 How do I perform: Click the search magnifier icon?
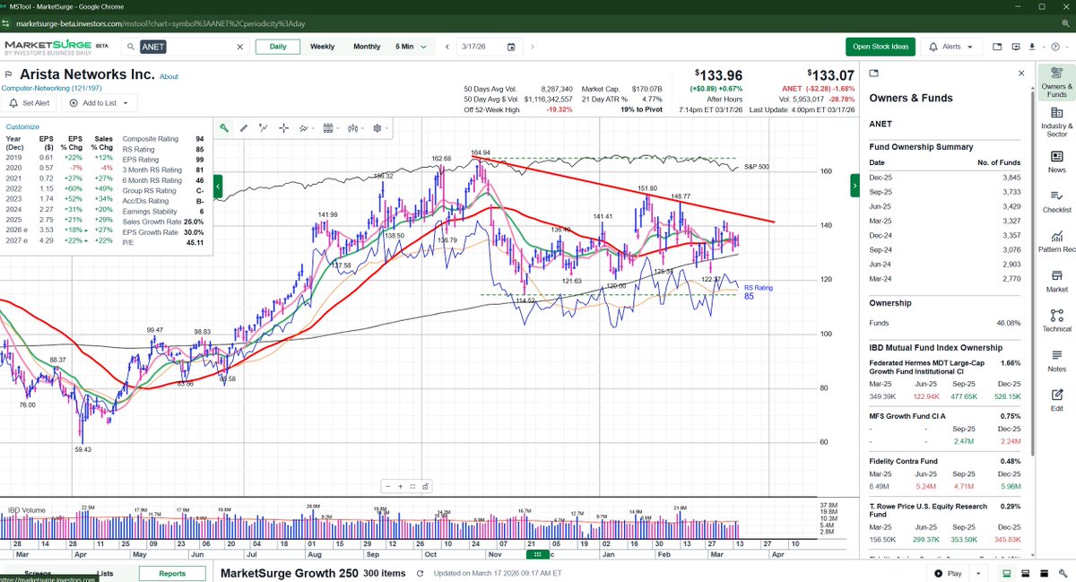point(131,47)
